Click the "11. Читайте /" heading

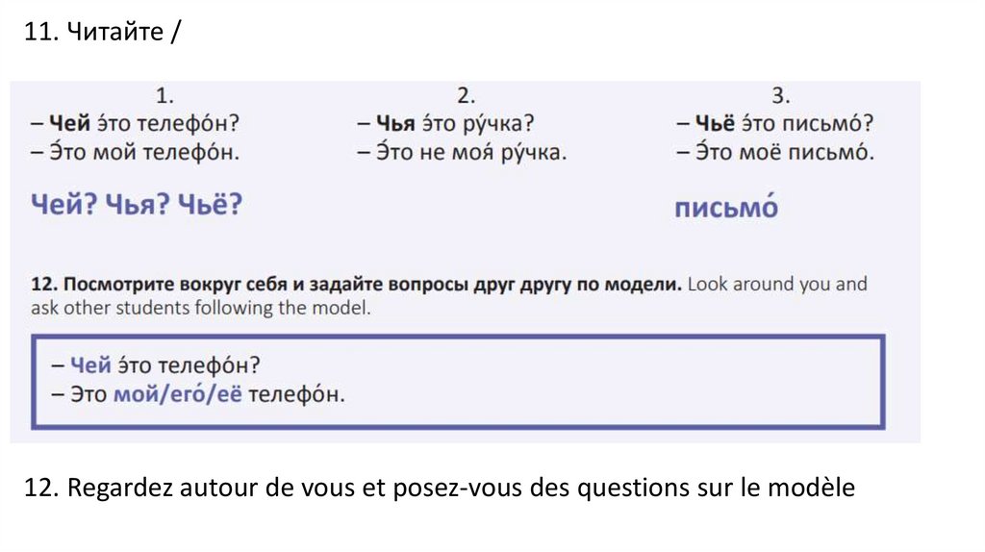(x=101, y=34)
